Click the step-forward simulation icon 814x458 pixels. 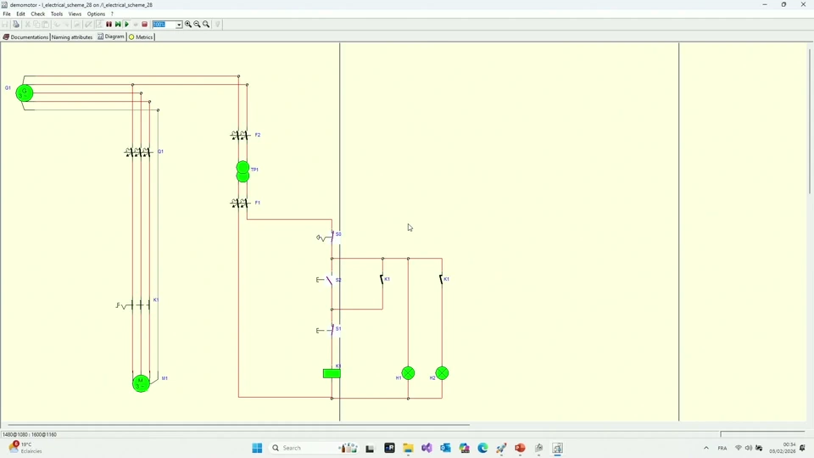[118, 25]
